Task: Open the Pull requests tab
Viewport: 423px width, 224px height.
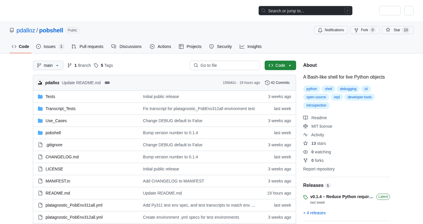Action: 88,47
